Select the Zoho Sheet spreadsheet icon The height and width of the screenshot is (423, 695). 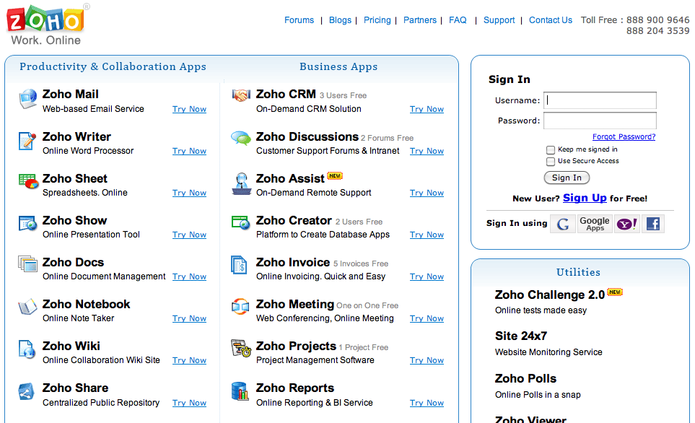click(x=28, y=182)
